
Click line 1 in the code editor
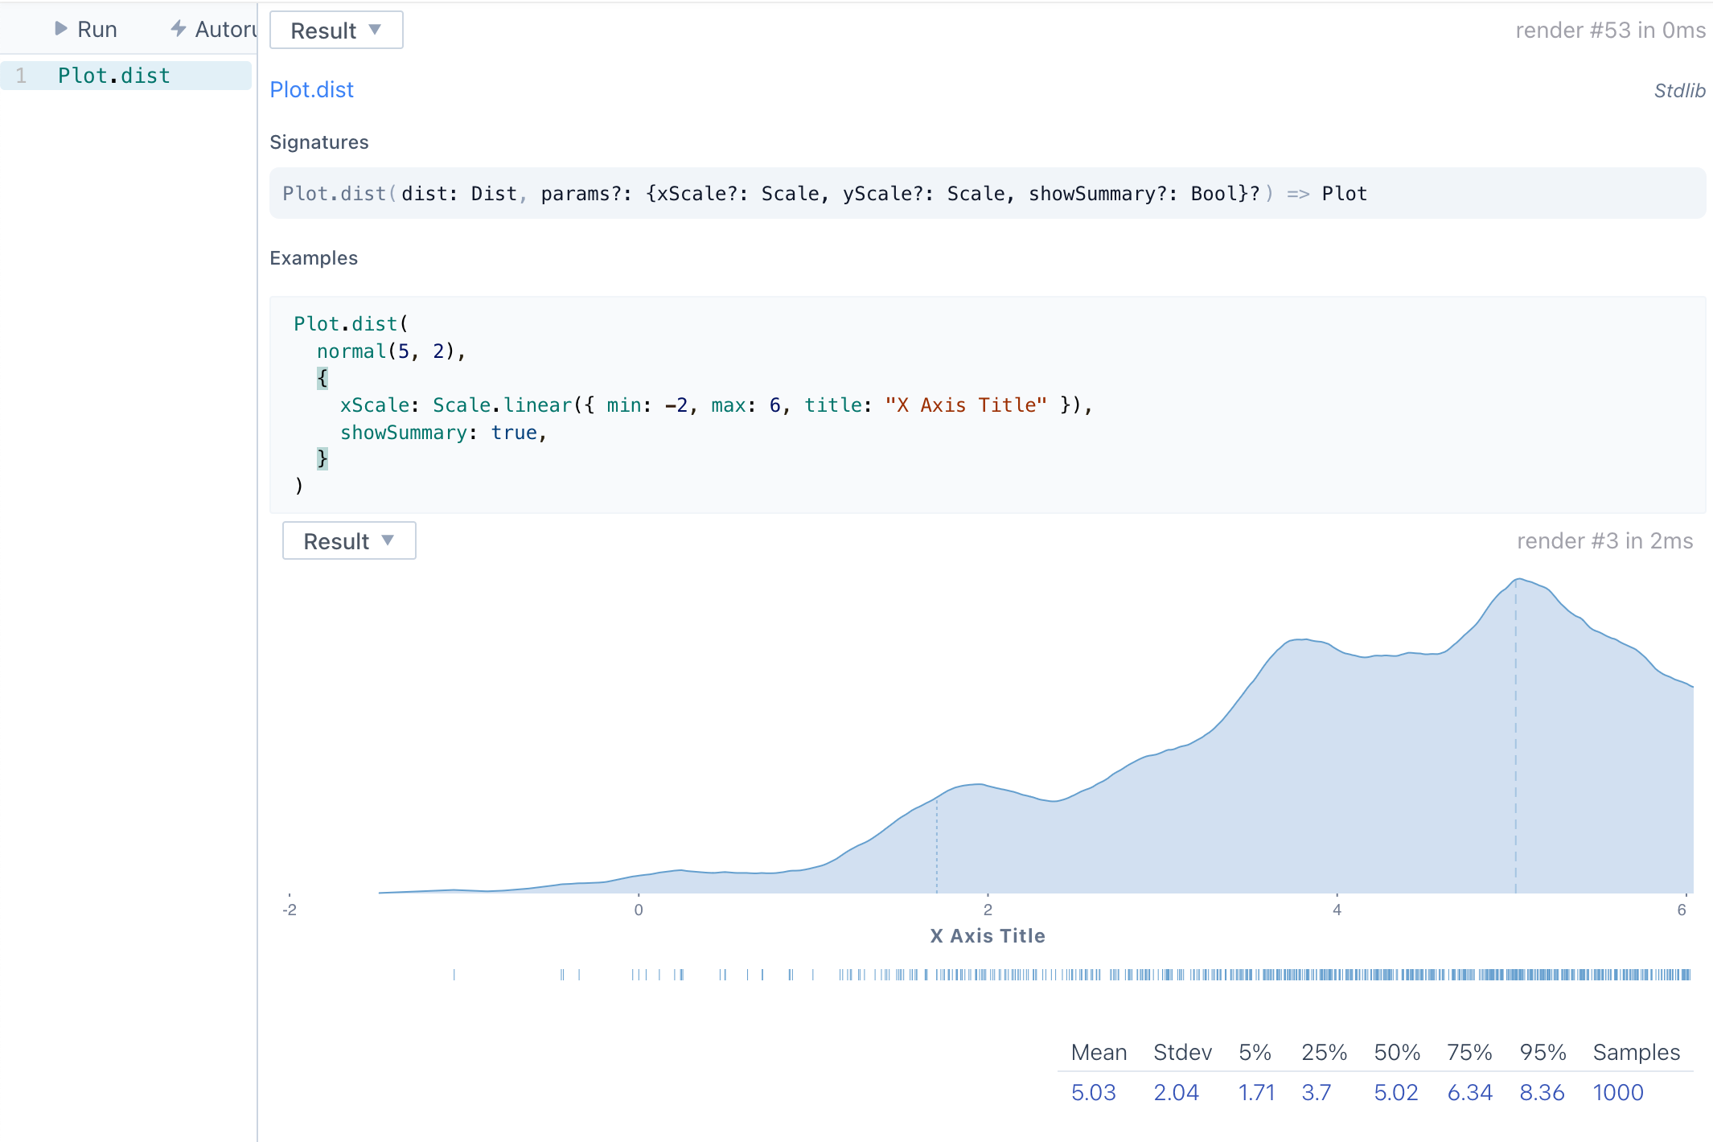[113, 76]
